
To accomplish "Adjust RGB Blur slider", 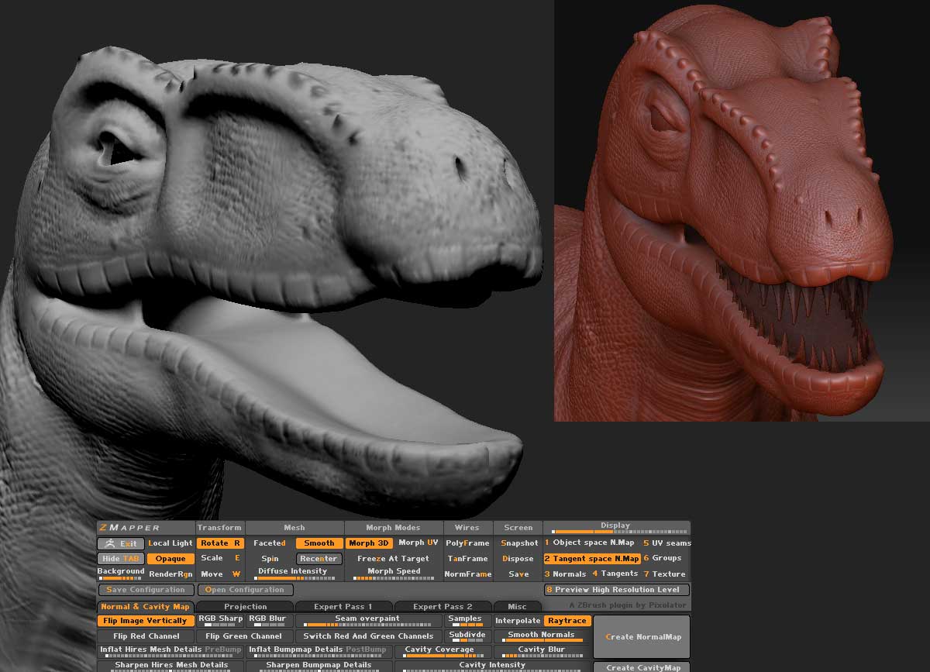I will [270, 620].
